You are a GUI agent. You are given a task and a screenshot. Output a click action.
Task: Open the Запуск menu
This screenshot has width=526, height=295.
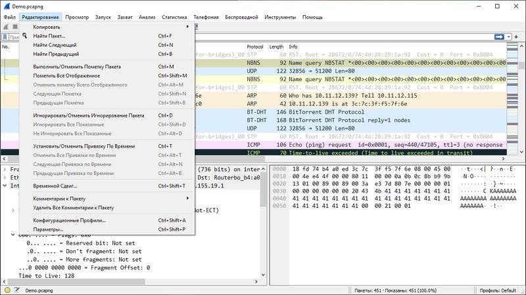(103, 17)
